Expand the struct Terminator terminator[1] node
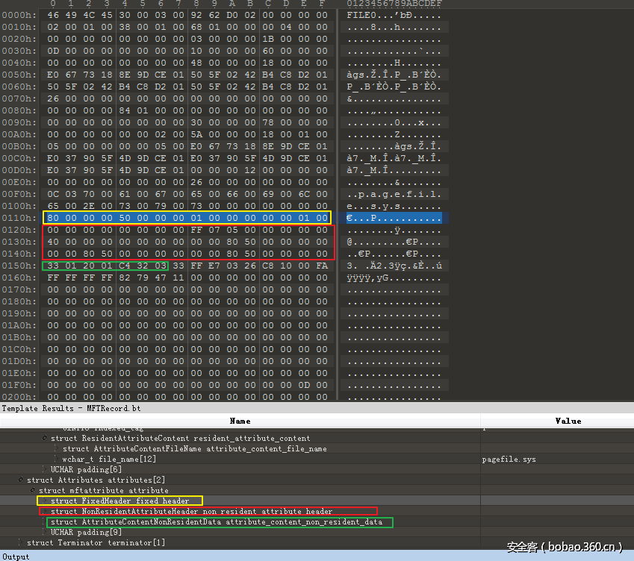634x561 pixels. pyautogui.click(x=21, y=542)
